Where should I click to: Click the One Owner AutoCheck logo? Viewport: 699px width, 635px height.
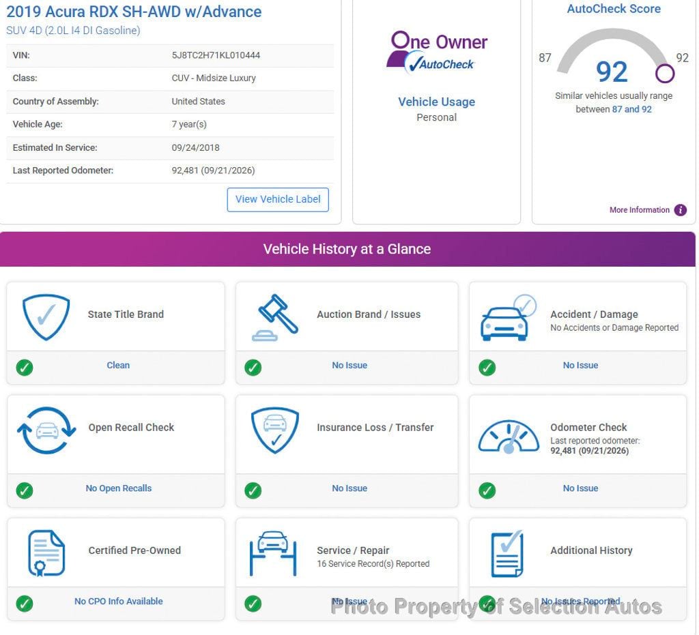coord(437,52)
